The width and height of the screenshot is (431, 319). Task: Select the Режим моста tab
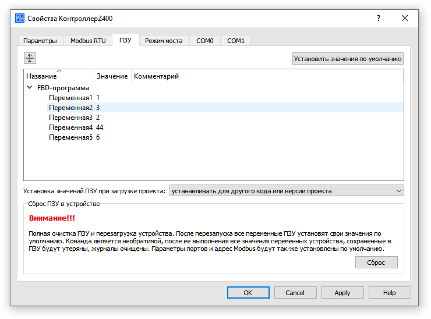click(x=164, y=41)
